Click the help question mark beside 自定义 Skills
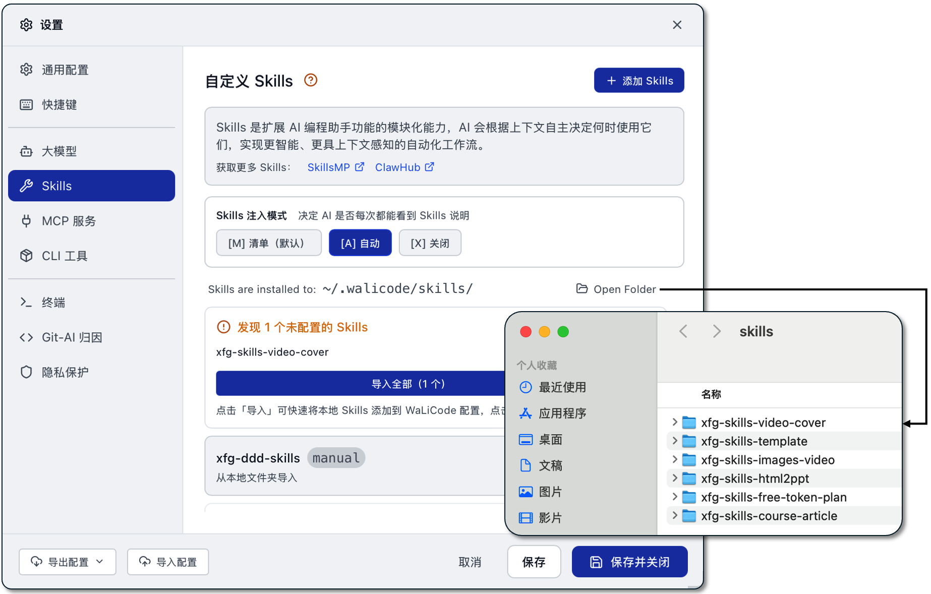Viewport: 931px width, 594px height. point(311,80)
